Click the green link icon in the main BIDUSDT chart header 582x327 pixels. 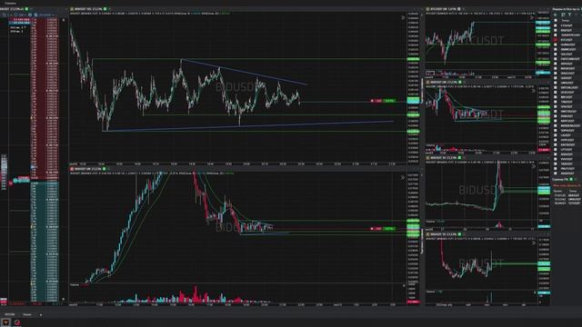105,9
